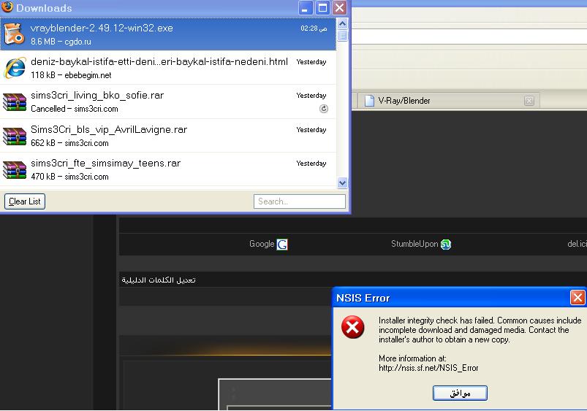This screenshot has width=587, height=411.
Task: Select the deniz-baykal-istifa html download
Action: pyautogui.click(x=168, y=68)
